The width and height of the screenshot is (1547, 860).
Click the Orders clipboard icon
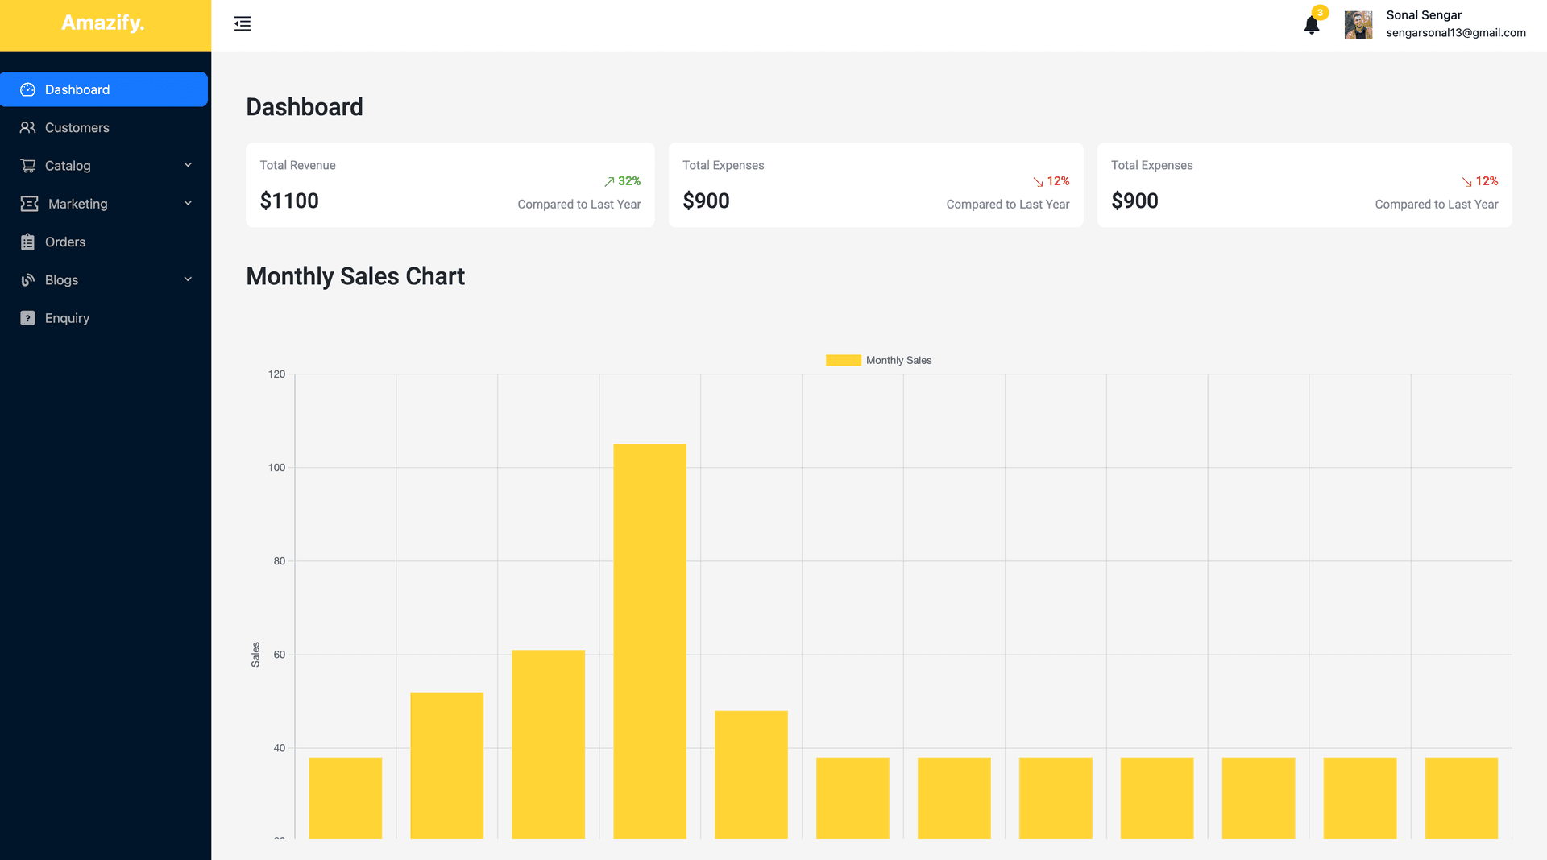[28, 242]
